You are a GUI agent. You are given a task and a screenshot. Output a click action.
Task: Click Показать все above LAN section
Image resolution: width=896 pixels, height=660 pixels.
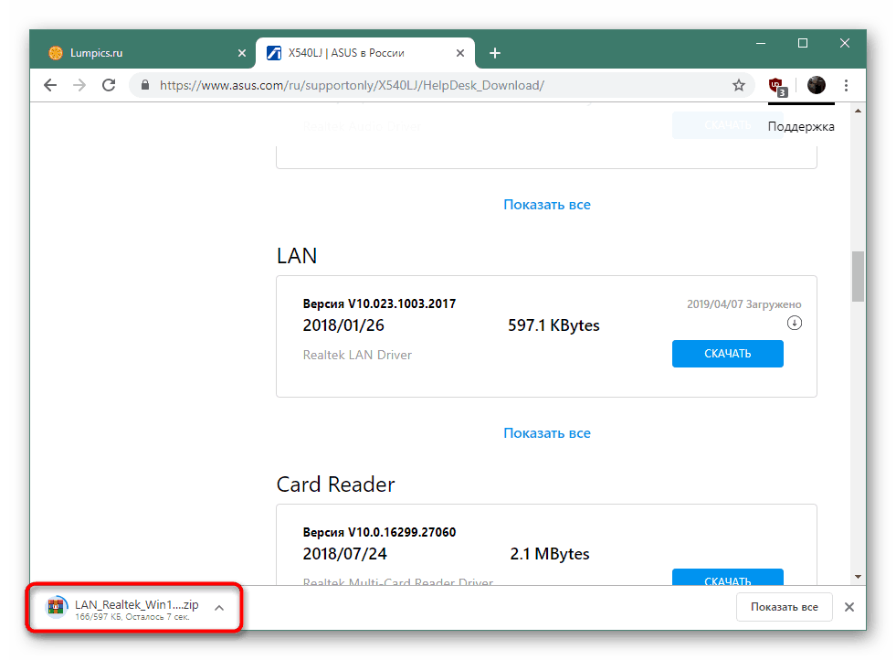click(x=547, y=205)
